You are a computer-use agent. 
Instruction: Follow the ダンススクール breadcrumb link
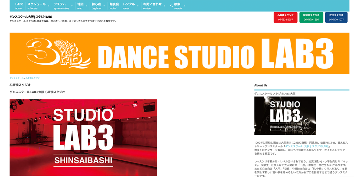coord(16,78)
